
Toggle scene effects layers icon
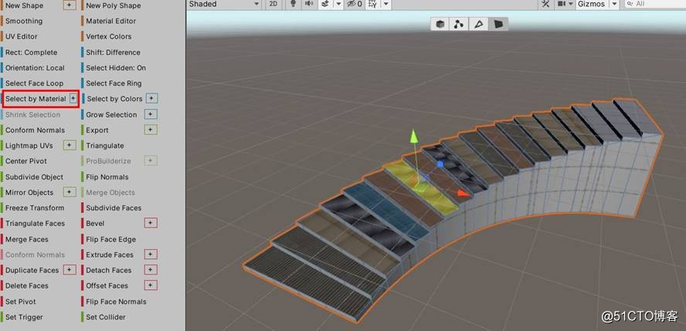point(324,4)
